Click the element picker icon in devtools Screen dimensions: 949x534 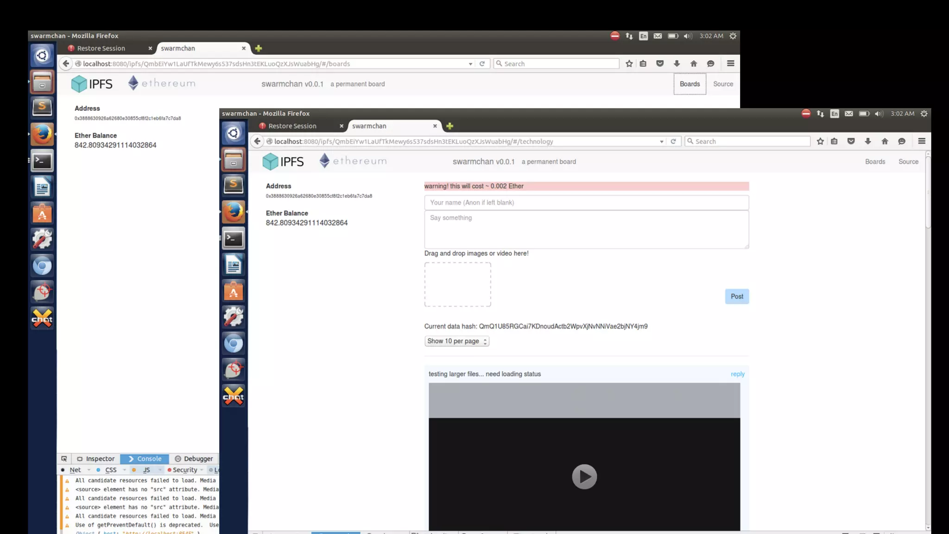pyautogui.click(x=64, y=459)
